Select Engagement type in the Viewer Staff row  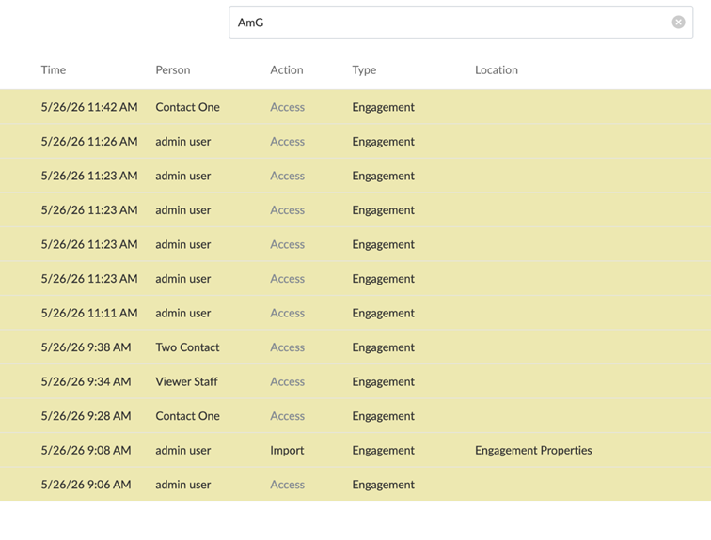(x=383, y=382)
